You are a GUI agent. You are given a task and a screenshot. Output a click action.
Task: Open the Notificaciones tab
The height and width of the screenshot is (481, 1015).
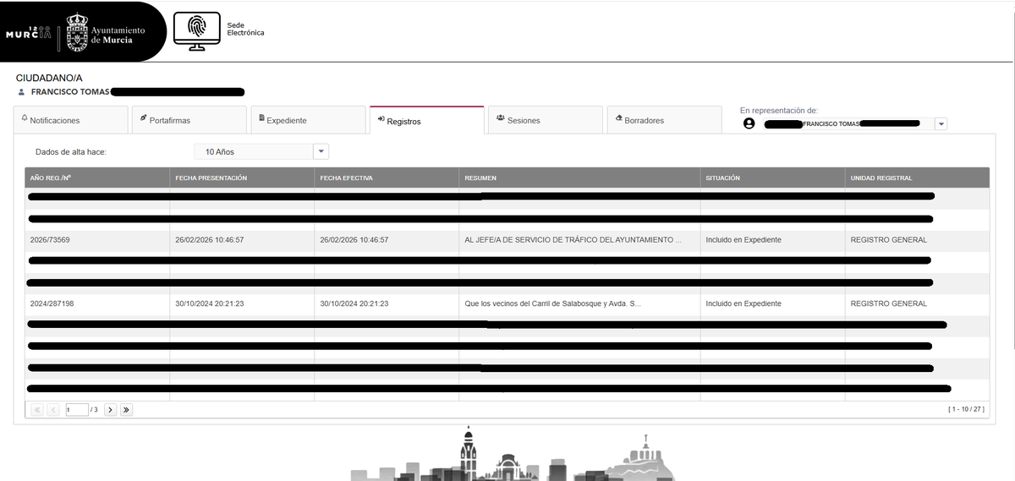click(x=70, y=120)
